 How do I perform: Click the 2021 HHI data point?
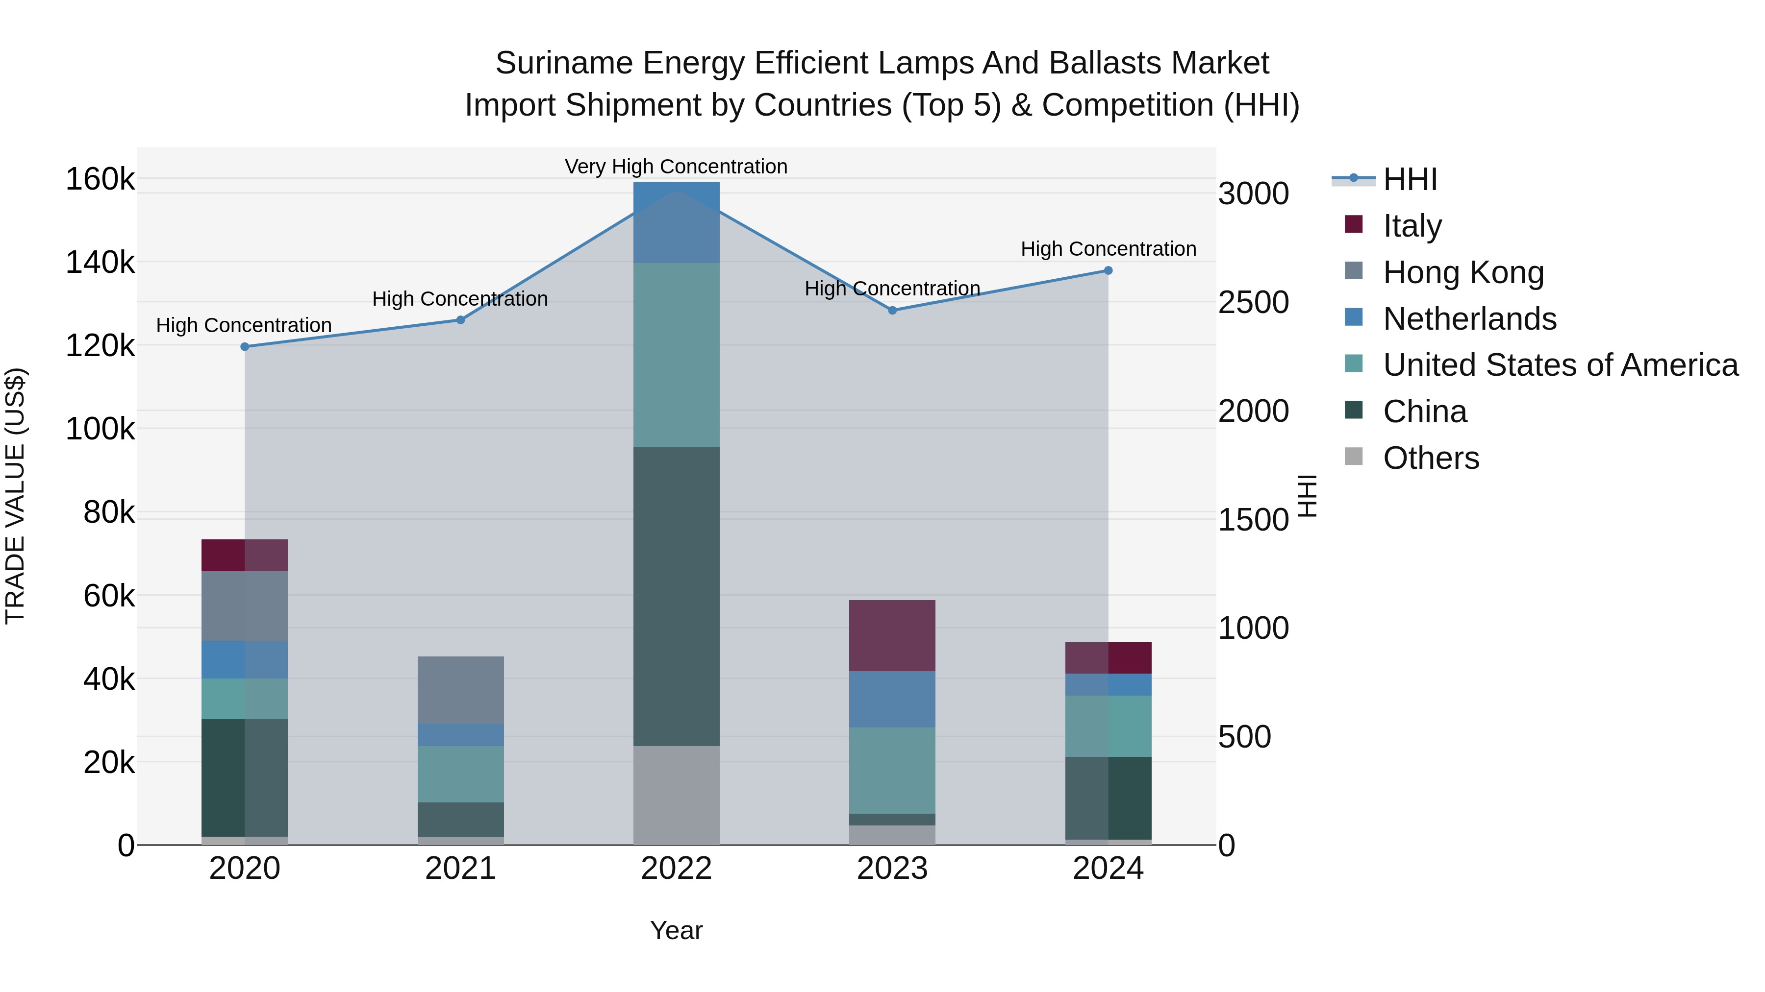point(460,320)
